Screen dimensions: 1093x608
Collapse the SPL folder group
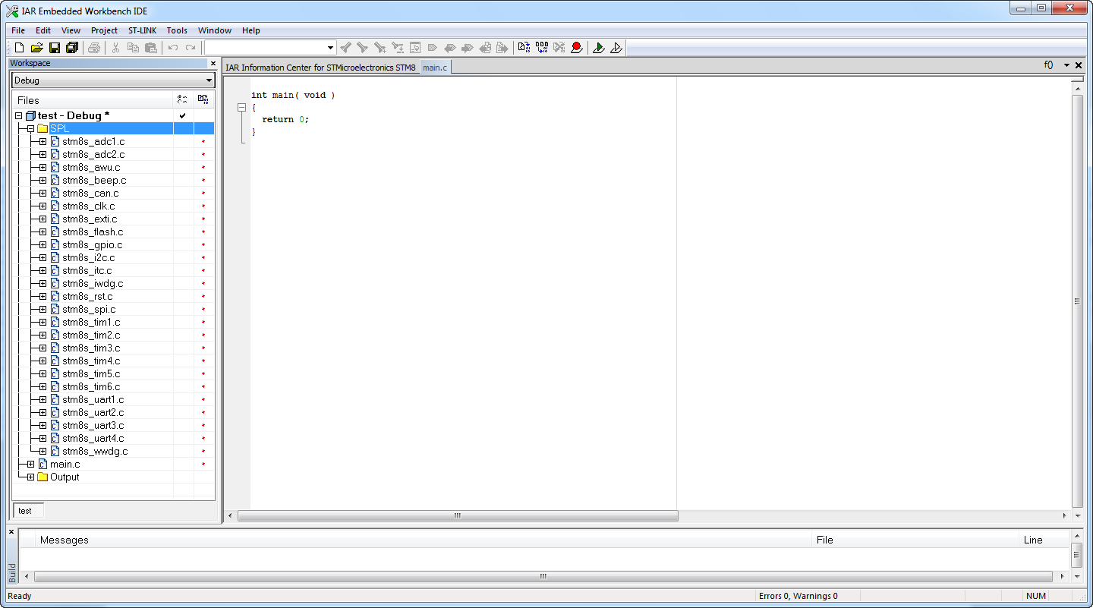tap(31, 129)
